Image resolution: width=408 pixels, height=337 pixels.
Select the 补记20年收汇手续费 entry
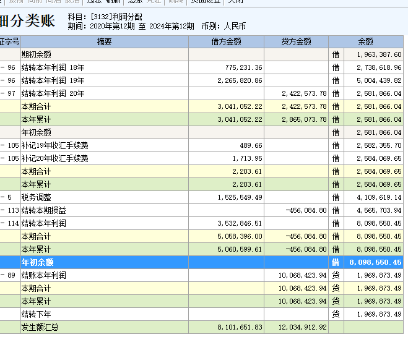(55, 158)
